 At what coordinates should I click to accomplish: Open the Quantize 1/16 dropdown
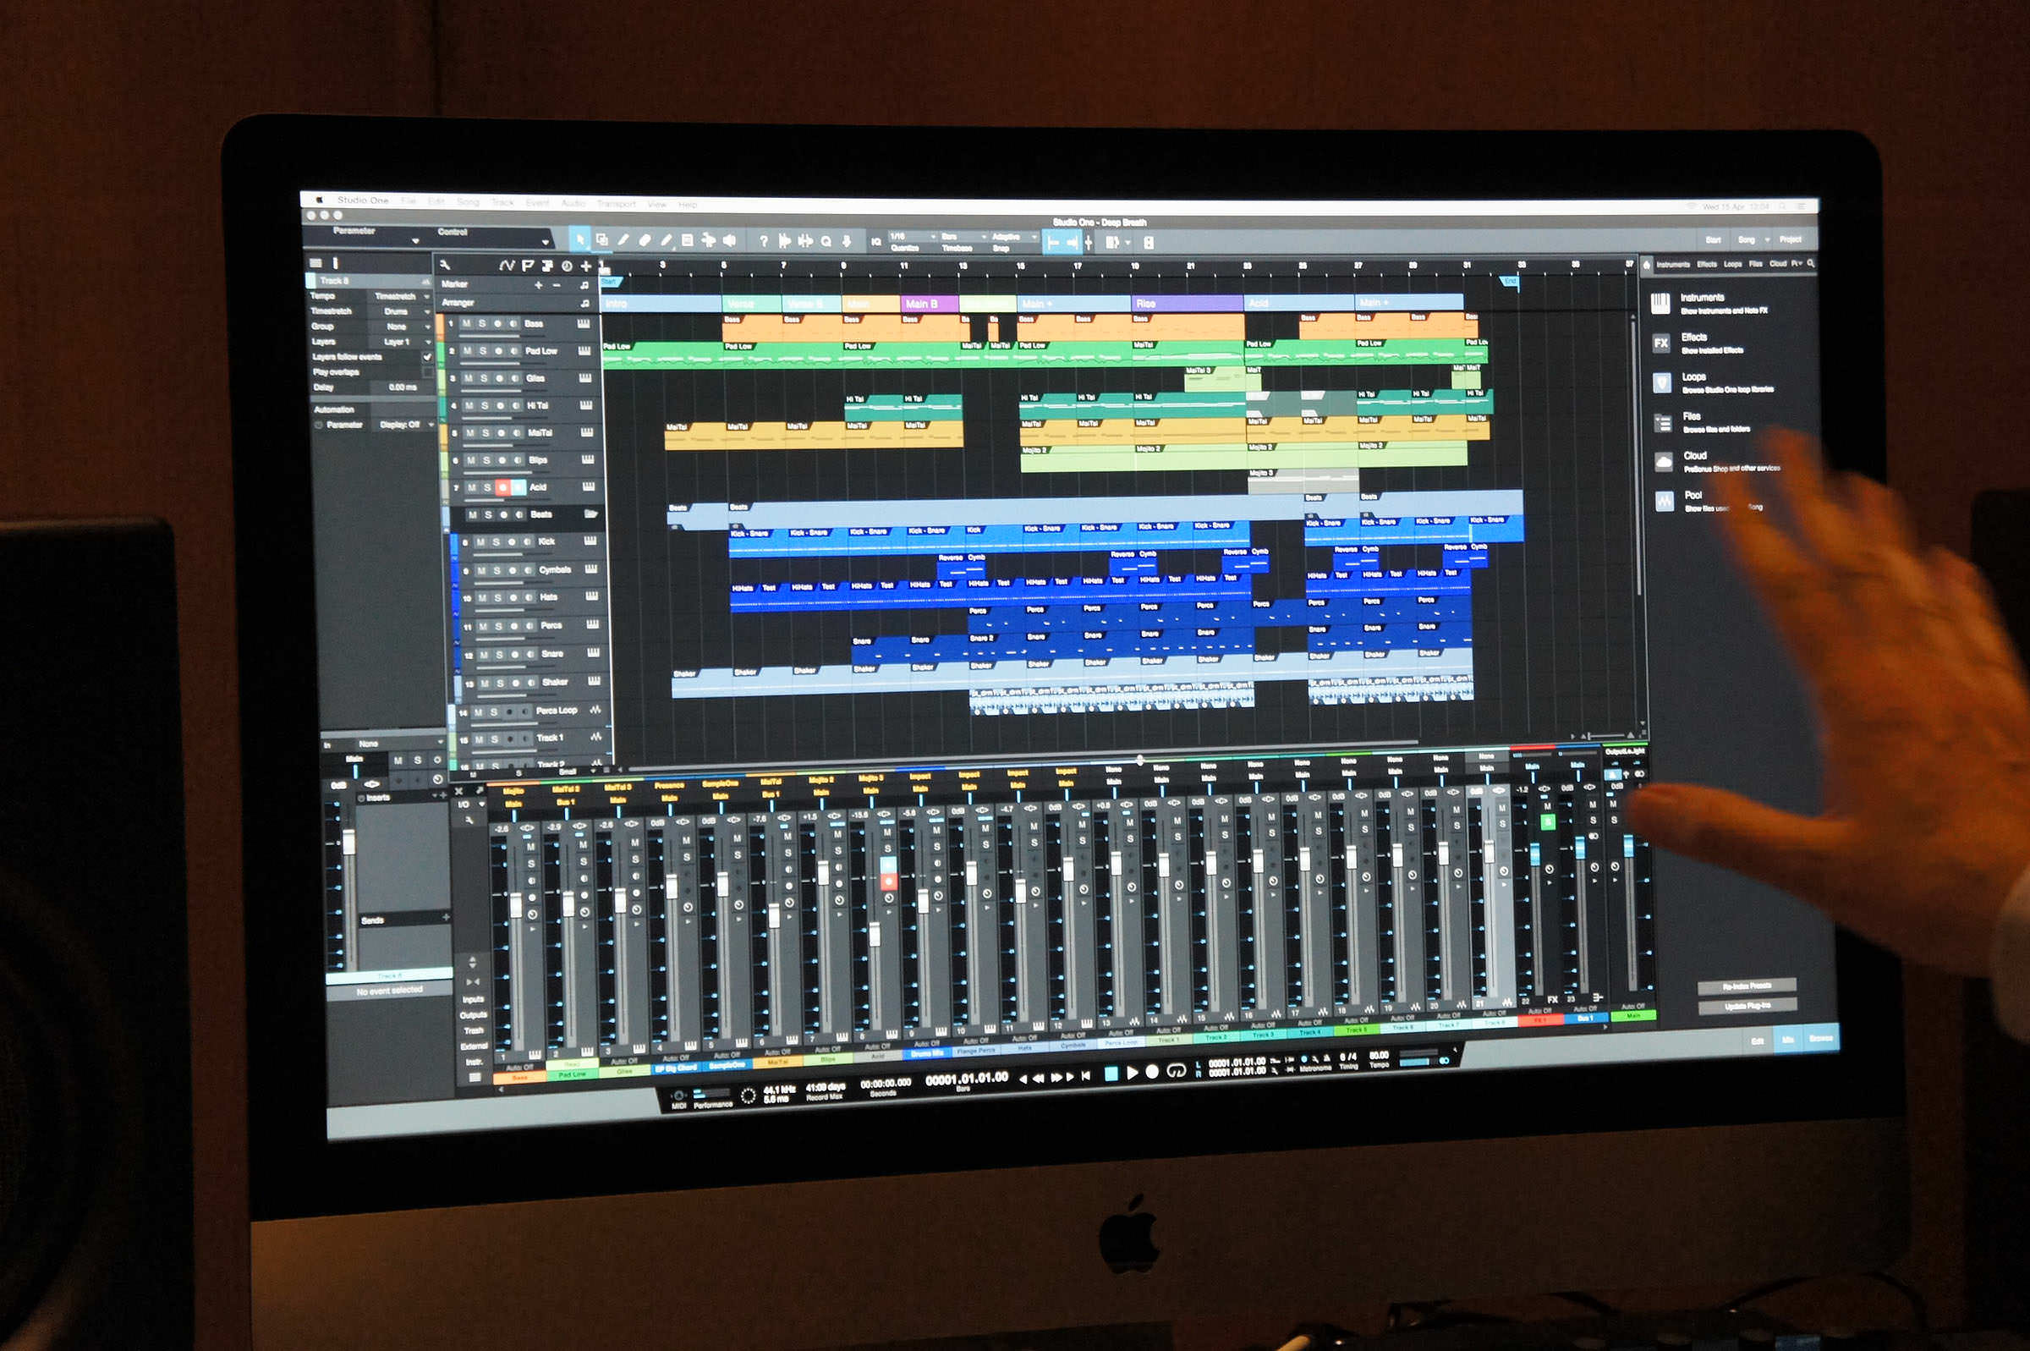coord(912,236)
